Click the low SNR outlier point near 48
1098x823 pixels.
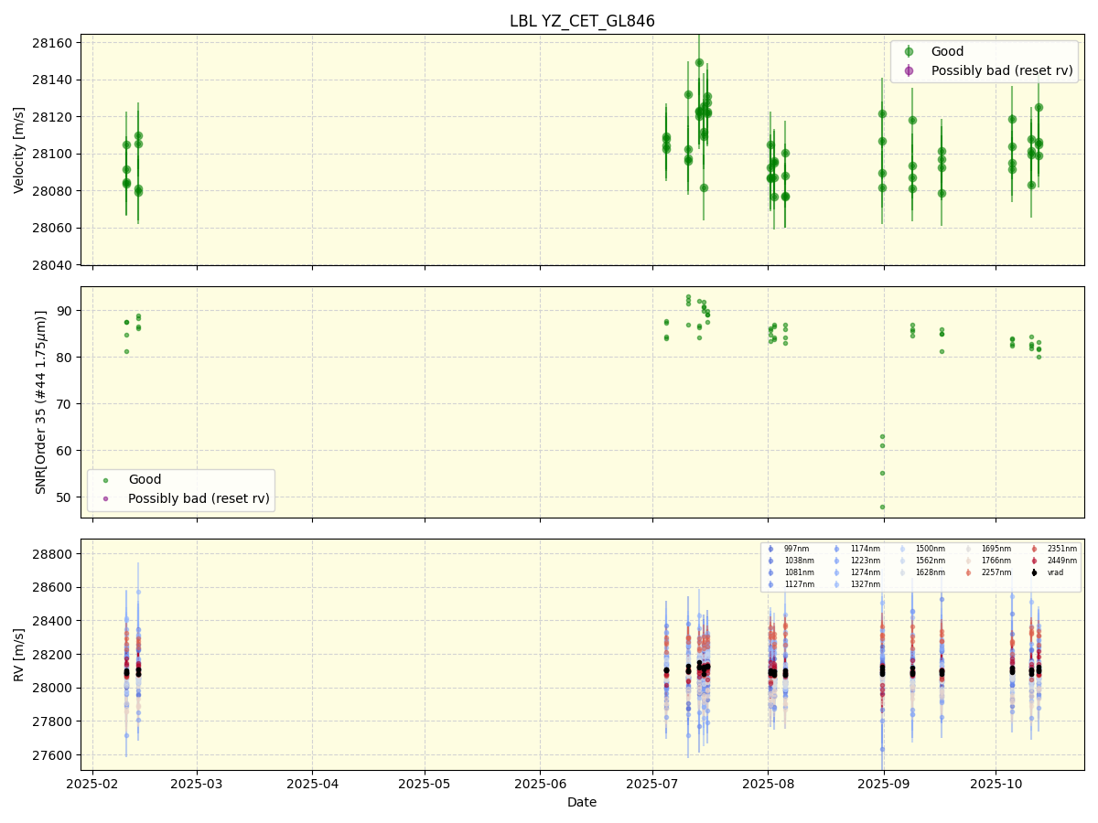pyautogui.click(x=882, y=506)
